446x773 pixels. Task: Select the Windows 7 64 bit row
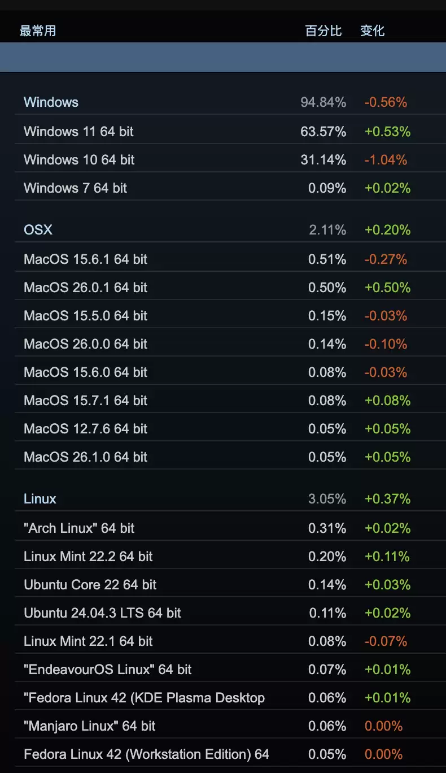pyautogui.click(x=75, y=188)
